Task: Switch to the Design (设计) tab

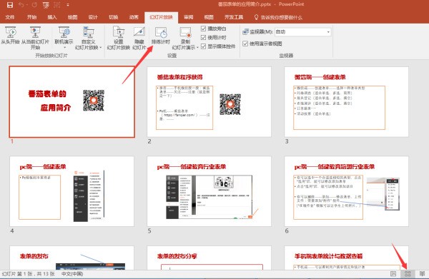Action: click(x=93, y=17)
